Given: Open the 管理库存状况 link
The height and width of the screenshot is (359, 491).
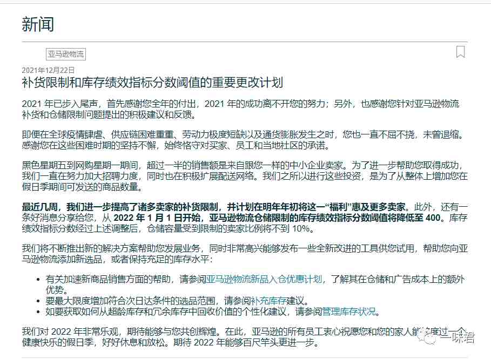Looking at the screenshot, I should 348,311.
